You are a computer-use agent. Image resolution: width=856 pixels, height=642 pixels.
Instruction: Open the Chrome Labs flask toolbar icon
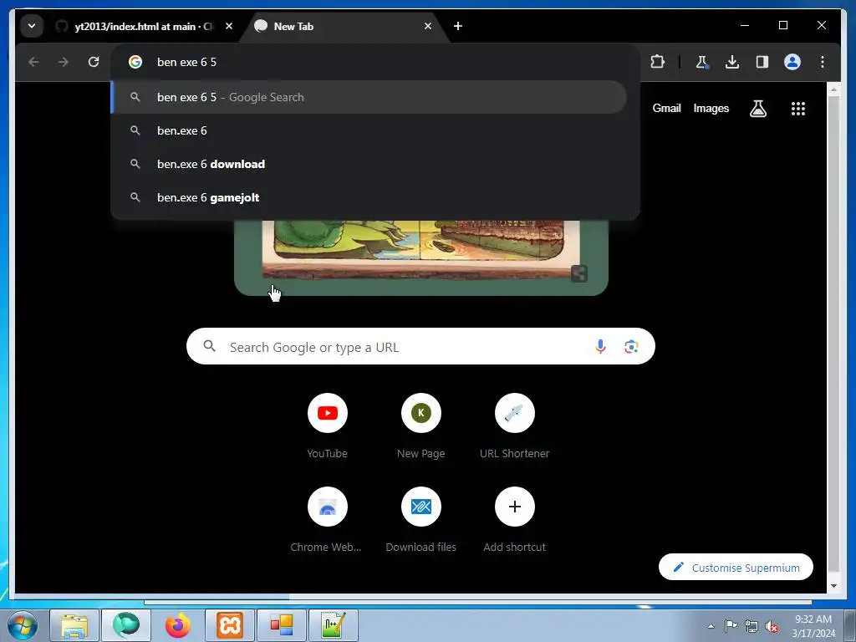[702, 62]
